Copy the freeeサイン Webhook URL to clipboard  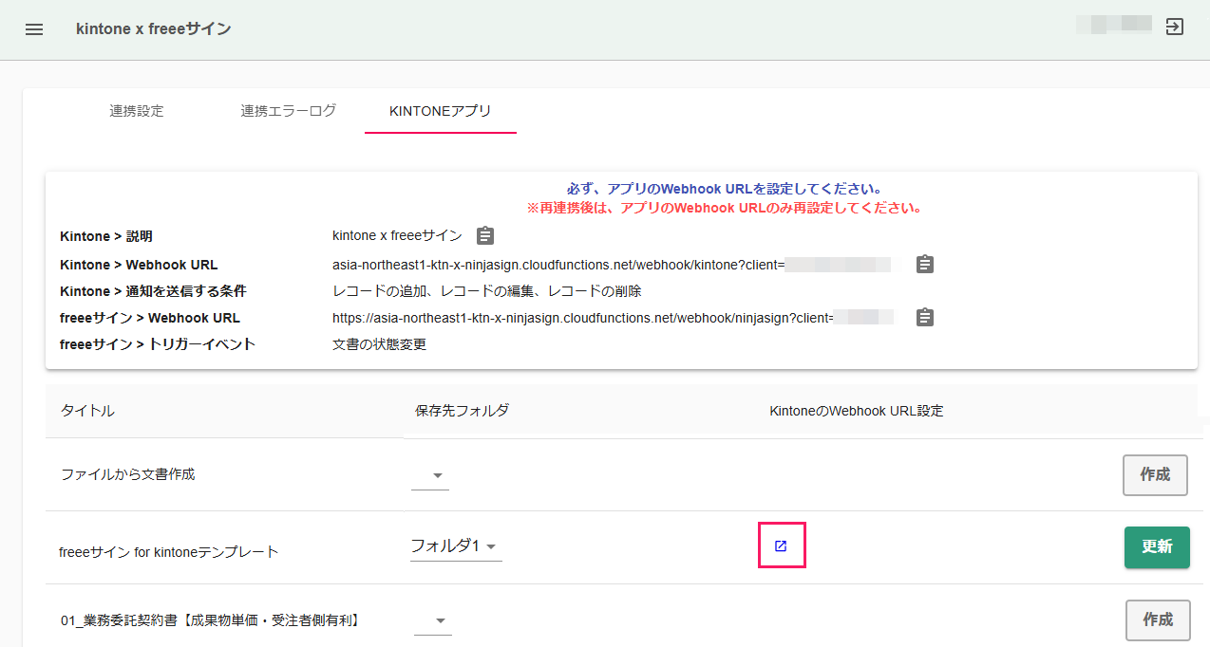pyautogui.click(x=925, y=318)
